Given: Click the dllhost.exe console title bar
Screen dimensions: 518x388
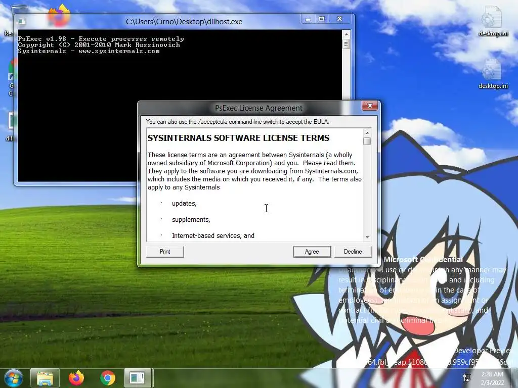Looking at the screenshot, I should tap(184, 21).
